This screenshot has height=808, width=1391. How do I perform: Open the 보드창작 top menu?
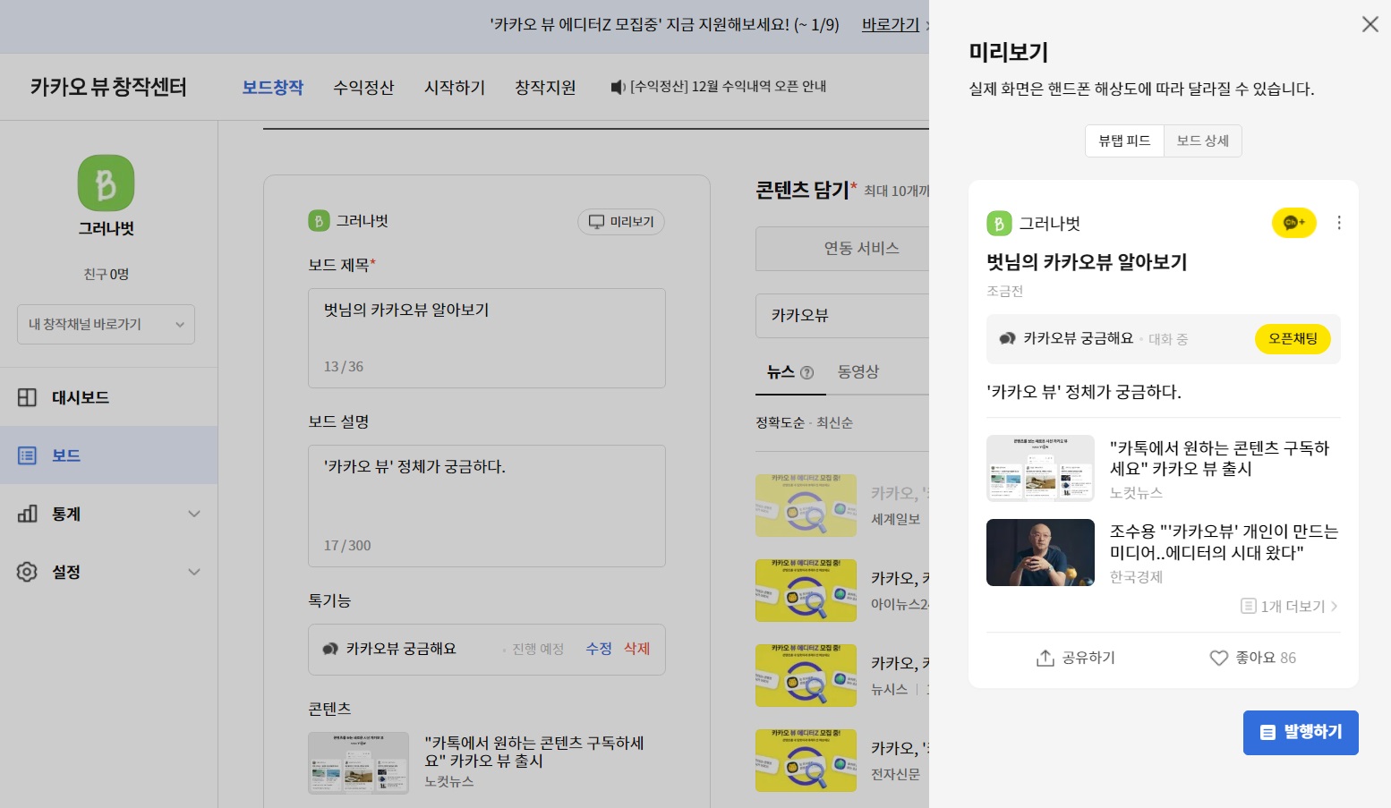[273, 87]
